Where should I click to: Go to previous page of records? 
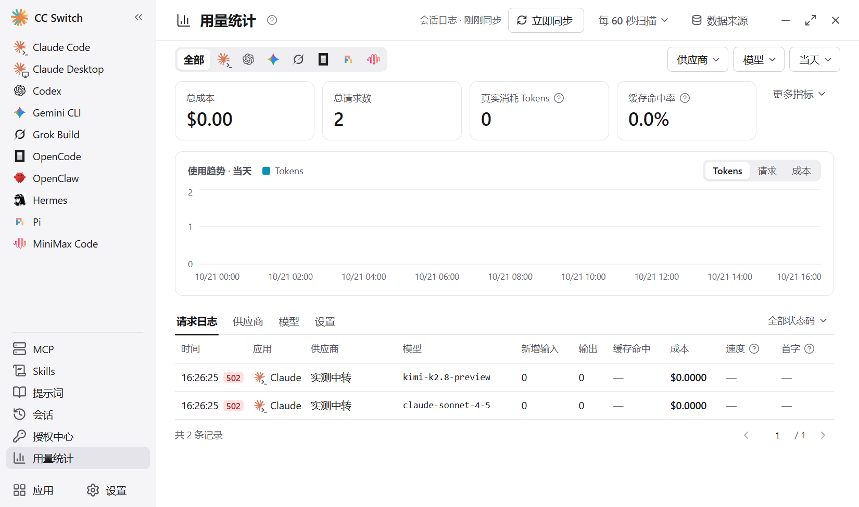point(746,435)
